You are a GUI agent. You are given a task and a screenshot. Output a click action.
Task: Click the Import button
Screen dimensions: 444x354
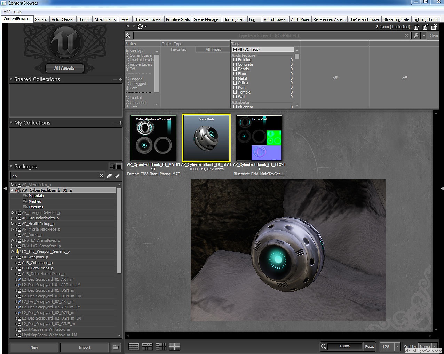tap(85, 347)
